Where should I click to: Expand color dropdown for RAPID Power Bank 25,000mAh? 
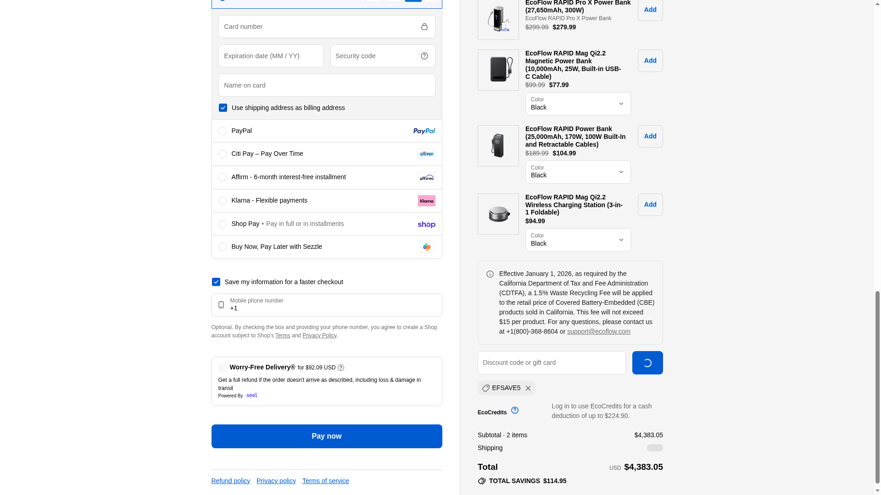point(578,172)
